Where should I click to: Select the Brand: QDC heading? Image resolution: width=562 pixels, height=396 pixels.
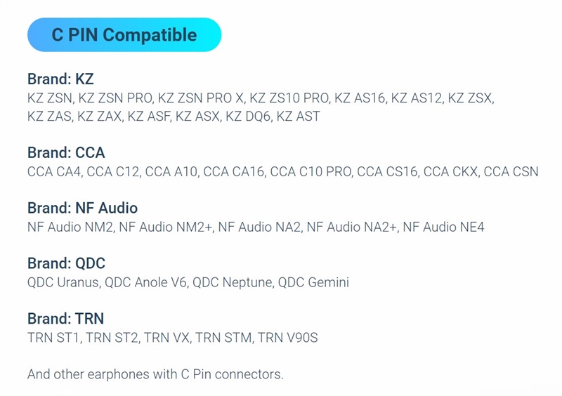(66, 263)
